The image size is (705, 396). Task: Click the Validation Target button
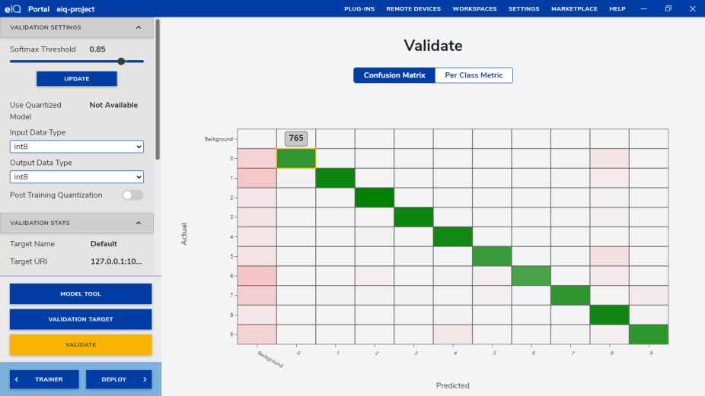click(81, 319)
